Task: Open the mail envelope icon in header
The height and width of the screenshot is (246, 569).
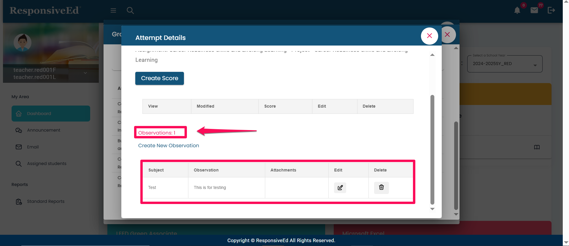Action: (534, 11)
